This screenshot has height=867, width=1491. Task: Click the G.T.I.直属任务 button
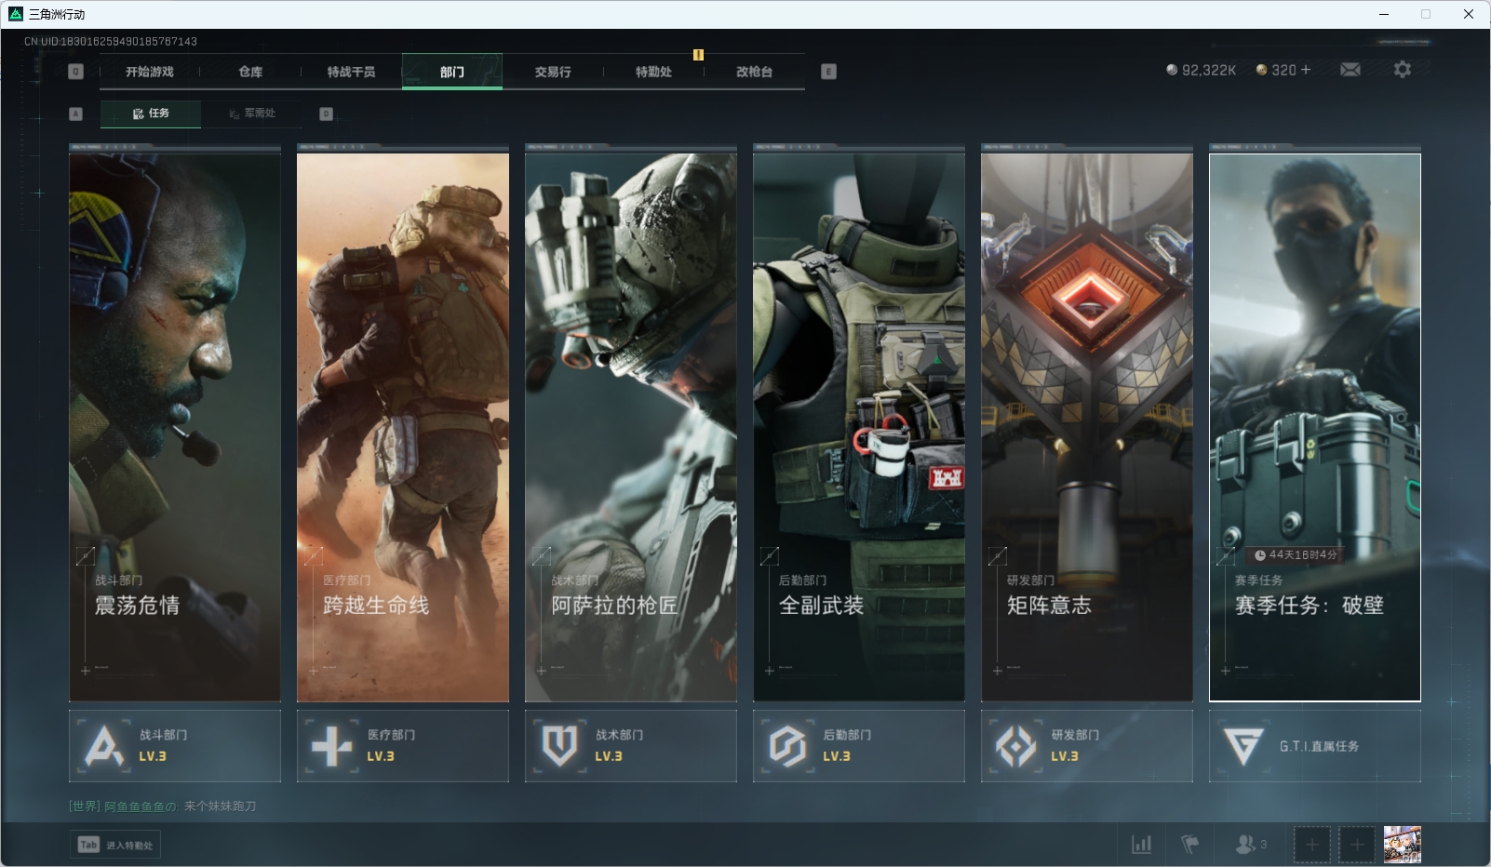(1315, 746)
